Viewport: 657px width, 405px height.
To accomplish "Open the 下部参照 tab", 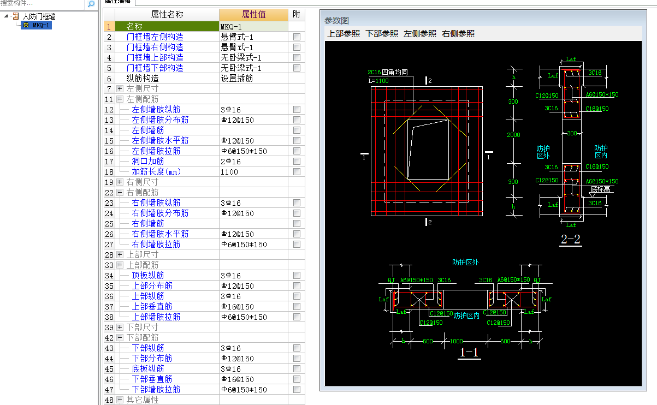I will coord(382,34).
